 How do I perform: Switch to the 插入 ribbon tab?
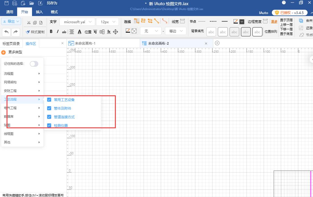click(39, 12)
